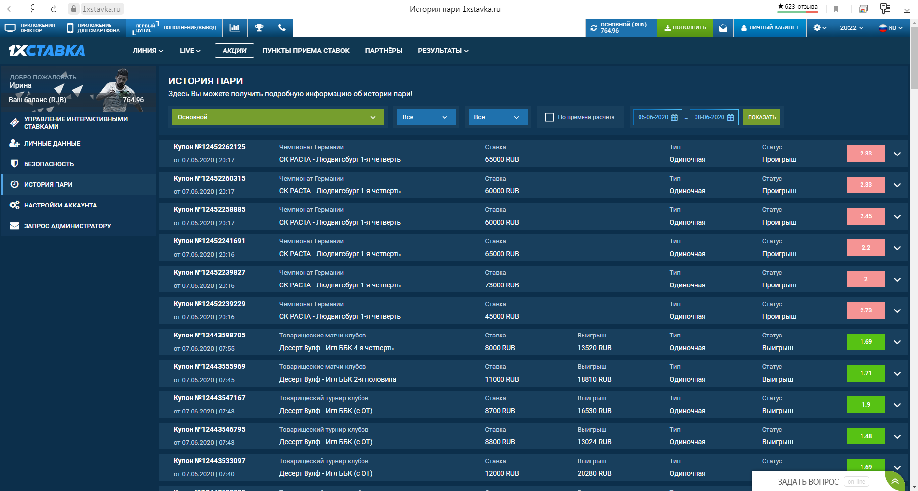
Task: Open the 'Основной' account dropdown
Action: pos(278,117)
